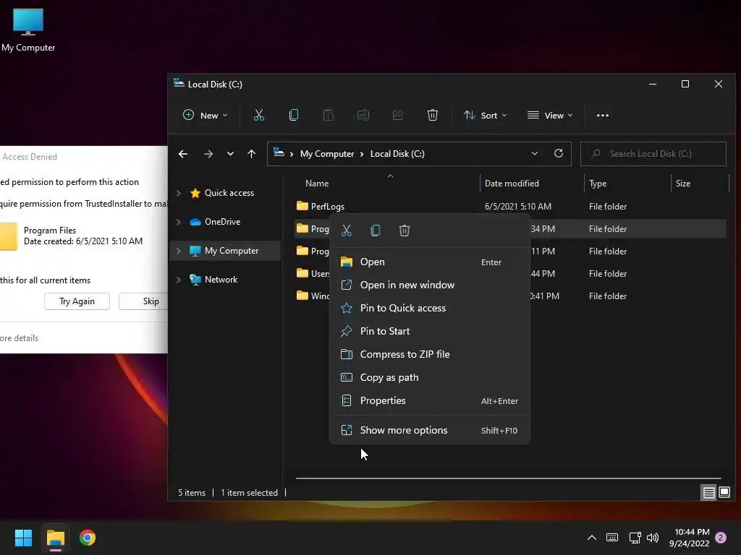This screenshot has height=555, width=741.
Task: Show hidden system tray icons
Action: coord(592,538)
